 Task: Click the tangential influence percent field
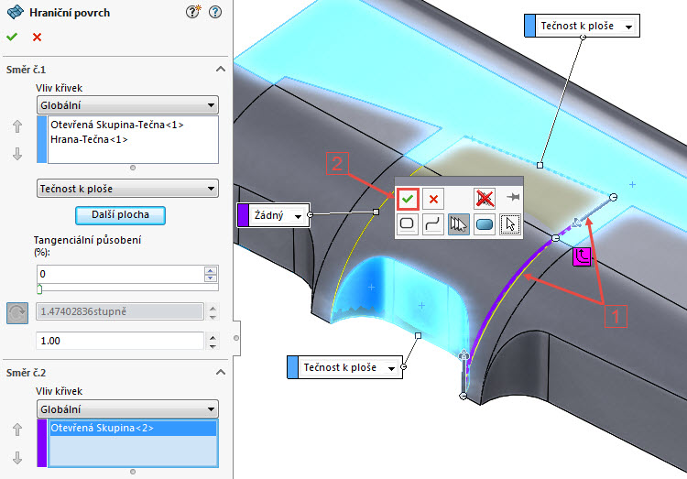pyautogui.click(x=121, y=274)
